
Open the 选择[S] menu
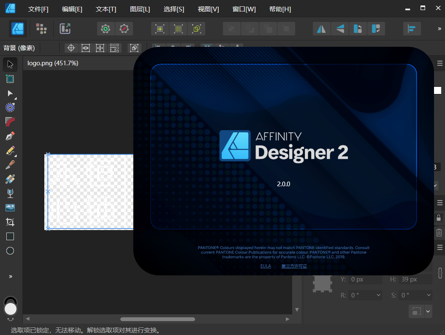pos(174,9)
